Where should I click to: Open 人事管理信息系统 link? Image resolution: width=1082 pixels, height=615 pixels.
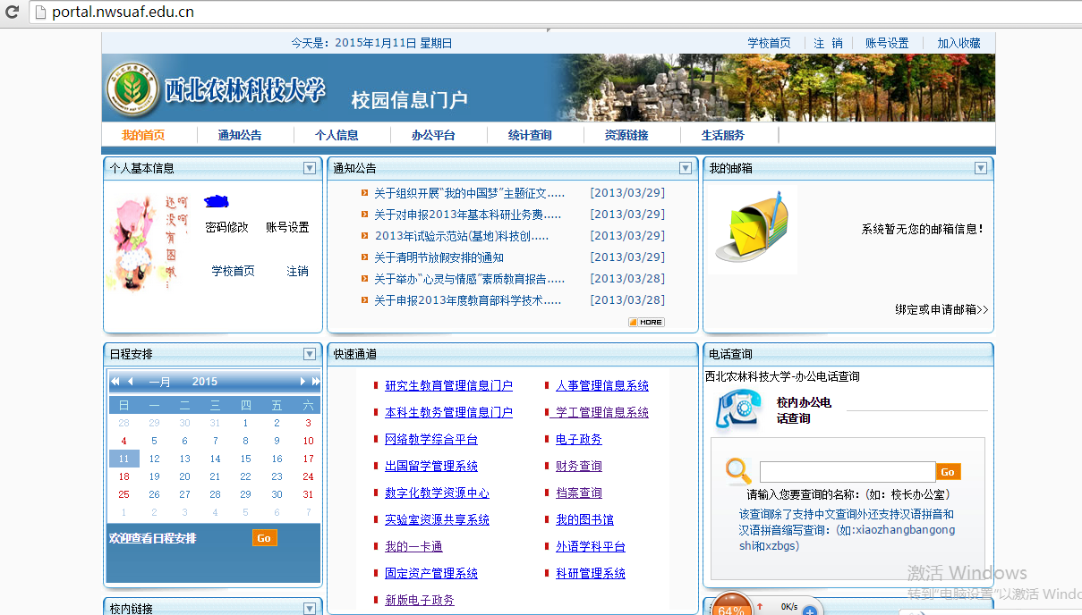[602, 386]
